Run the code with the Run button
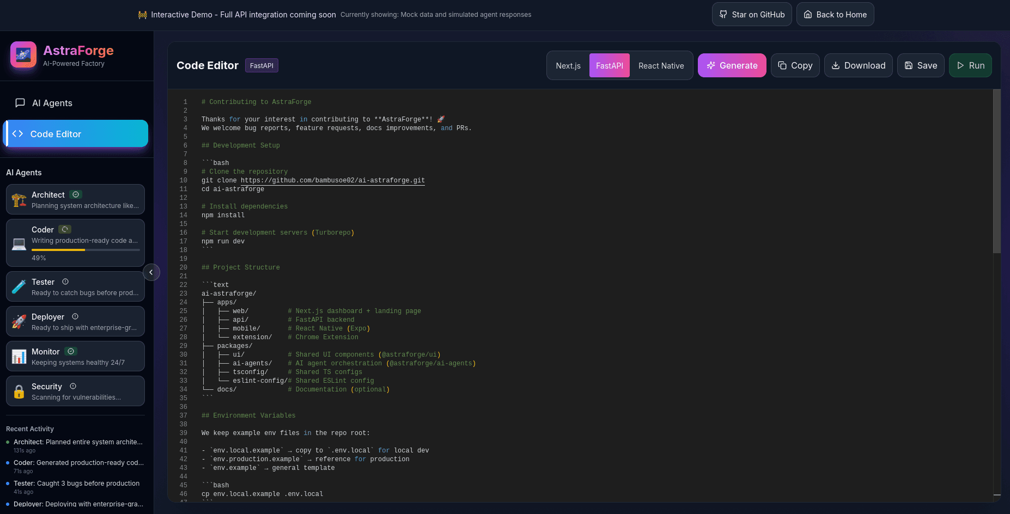This screenshot has height=514, width=1010. 970,65
